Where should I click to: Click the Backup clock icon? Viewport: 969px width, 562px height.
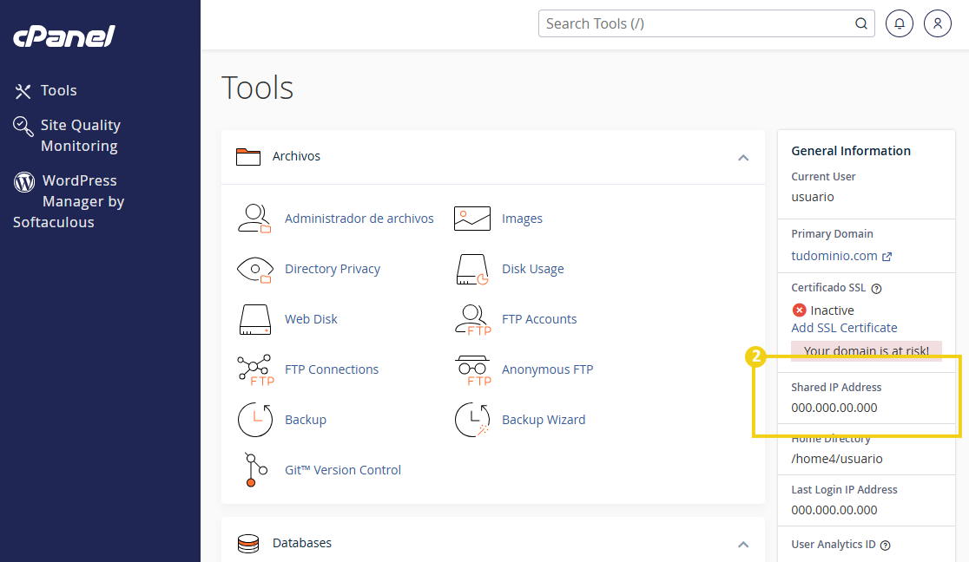click(255, 420)
